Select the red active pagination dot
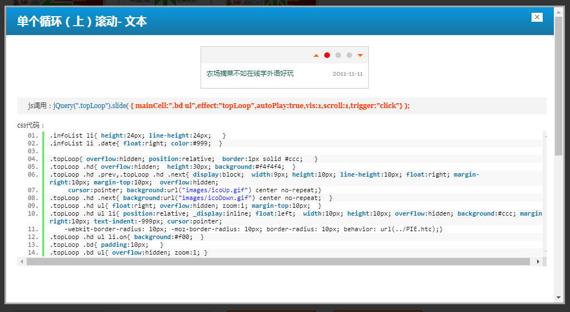 pos(327,55)
